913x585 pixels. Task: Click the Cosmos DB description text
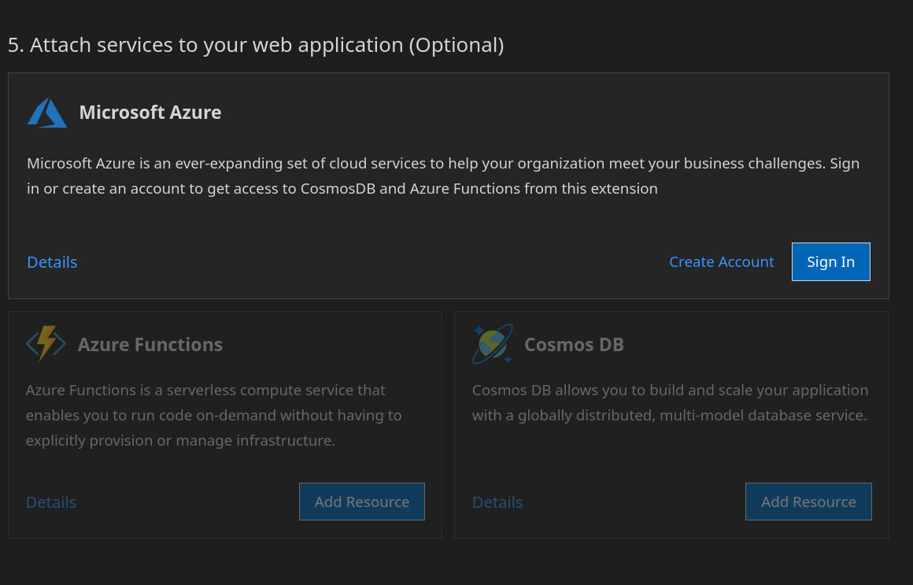point(671,402)
